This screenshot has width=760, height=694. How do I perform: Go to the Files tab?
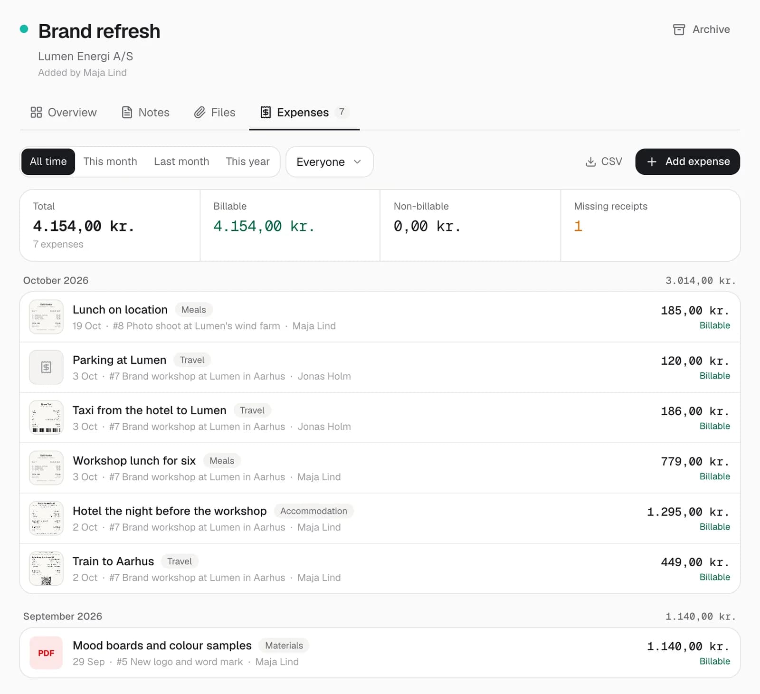click(215, 113)
